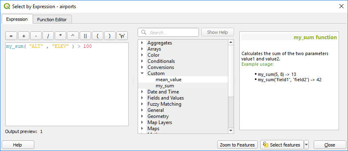
Task: Insert the plus operator
Action: (24, 36)
